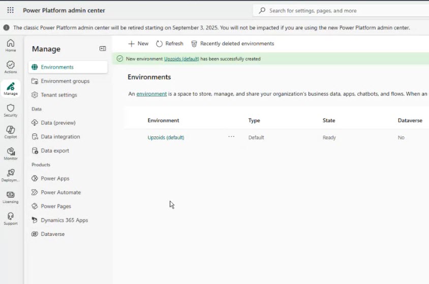Click the 'environment' hyperlink in description
This screenshot has height=284, width=429.
point(151,94)
